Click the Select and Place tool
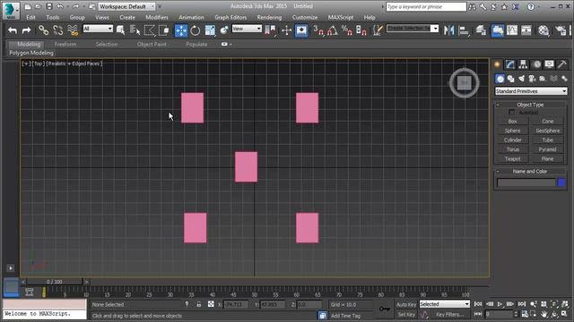The image size is (574, 322). (224, 30)
